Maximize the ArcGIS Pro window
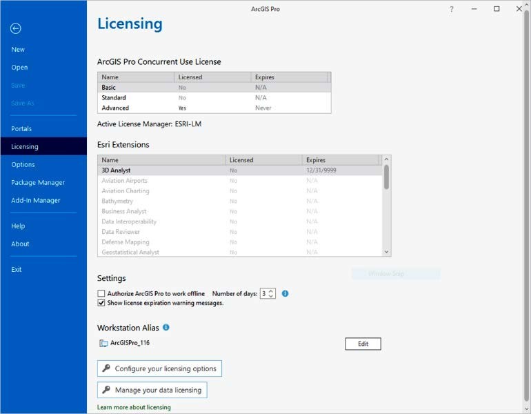This screenshot has width=531, height=414. click(497, 9)
